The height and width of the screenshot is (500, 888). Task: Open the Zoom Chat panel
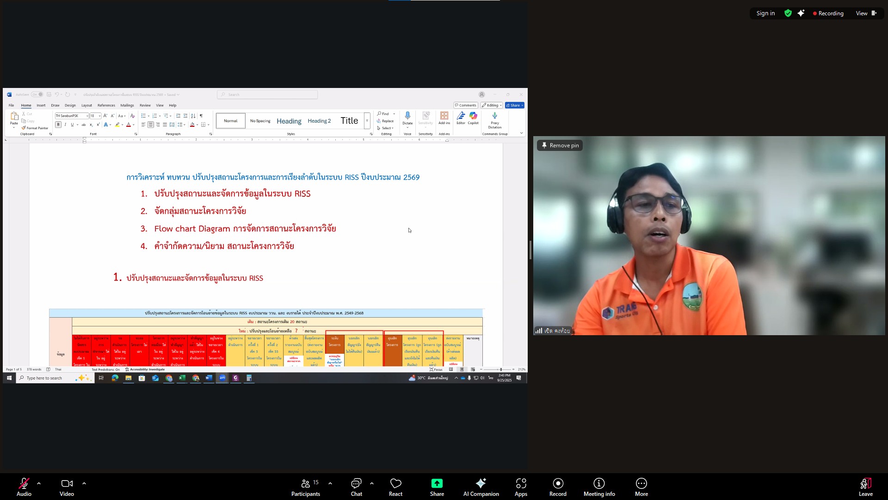pyautogui.click(x=356, y=487)
